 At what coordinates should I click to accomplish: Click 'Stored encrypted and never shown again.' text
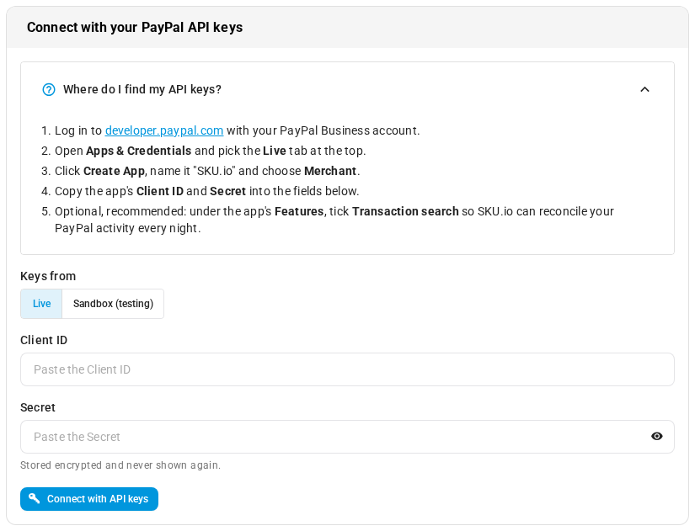pyautogui.click(x=120, y=465)
